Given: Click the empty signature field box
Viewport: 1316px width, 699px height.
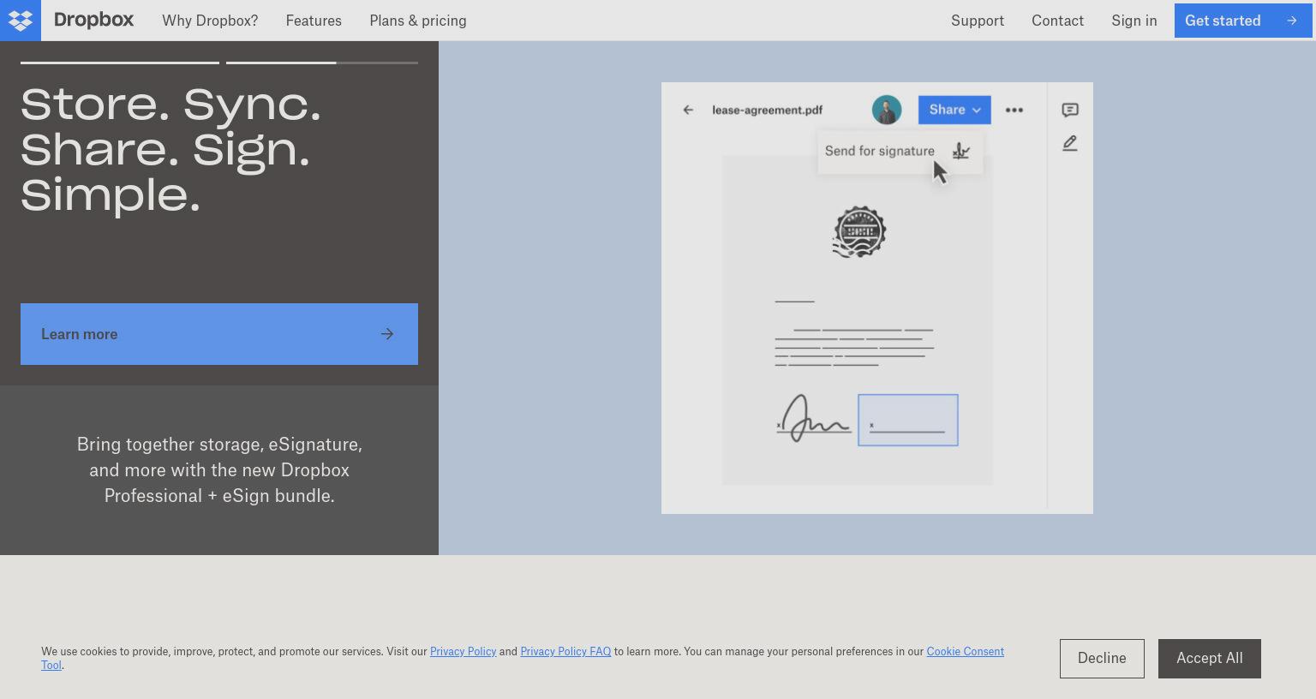Looking at the screenshot, I should 908,420.
